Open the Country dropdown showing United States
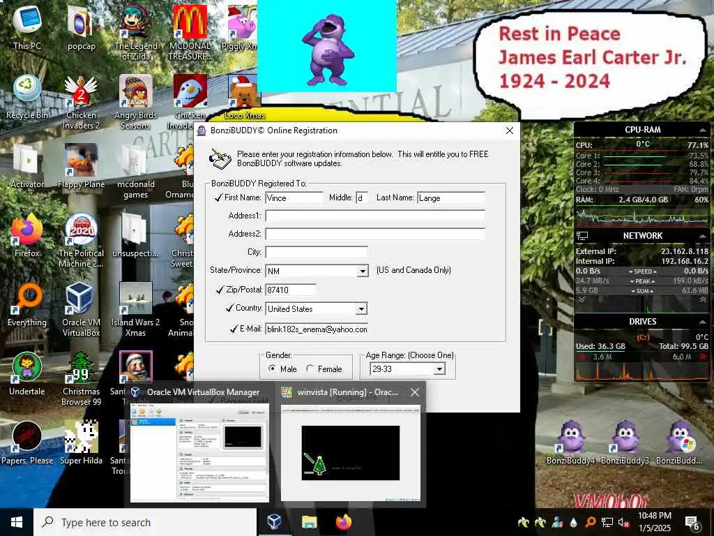Viewport: 714px width, 536px height. click(x=361, y=308)
